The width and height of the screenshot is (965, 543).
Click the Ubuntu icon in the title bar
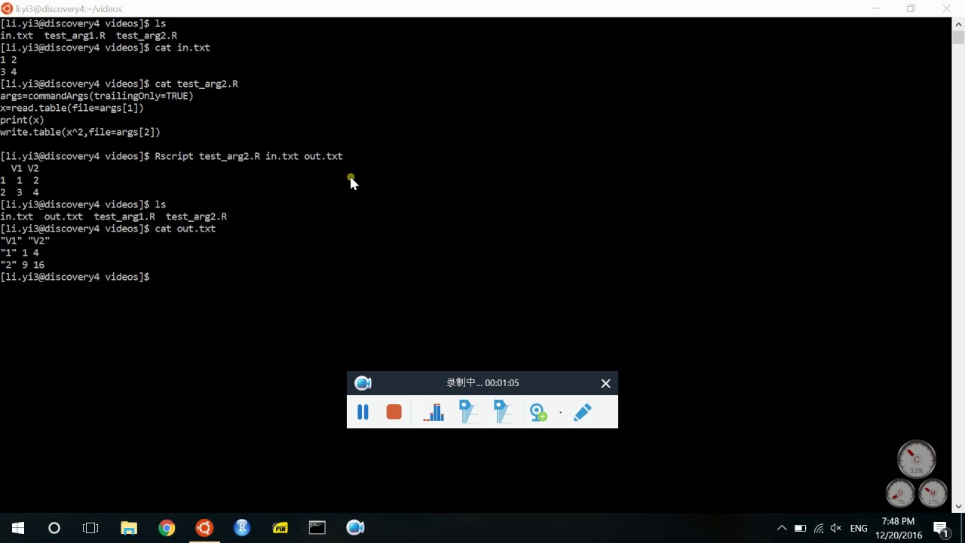tap(7, 8)
